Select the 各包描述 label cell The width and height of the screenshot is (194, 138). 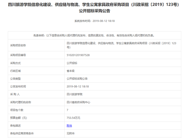point(36,126)
